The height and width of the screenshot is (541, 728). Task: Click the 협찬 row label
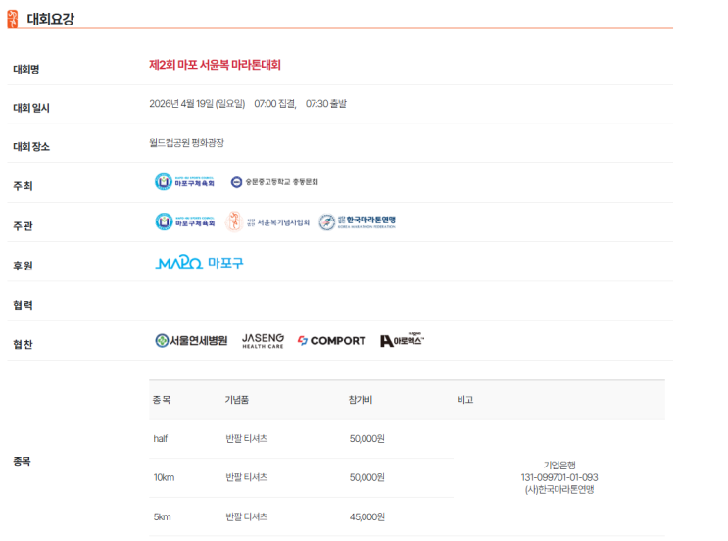(23, 345)
